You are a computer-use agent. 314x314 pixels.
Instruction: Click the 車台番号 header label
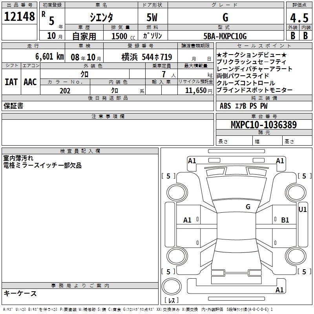tap(264, 116)
